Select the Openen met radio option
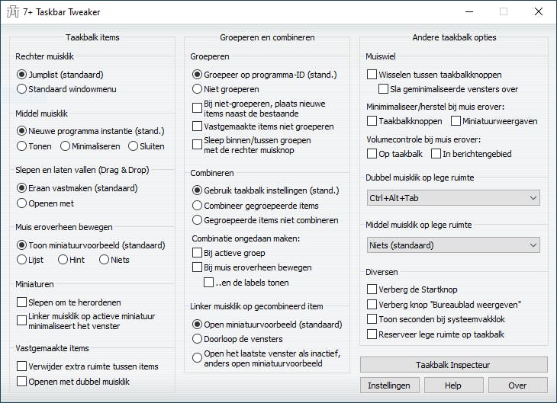The width and height of the screenshot is (557, 403). pyautogui.click(x=22, y=203)
